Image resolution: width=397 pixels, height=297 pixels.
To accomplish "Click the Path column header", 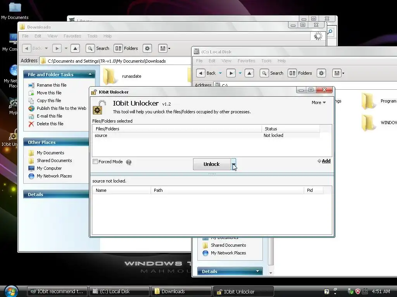I will [227, 190].
